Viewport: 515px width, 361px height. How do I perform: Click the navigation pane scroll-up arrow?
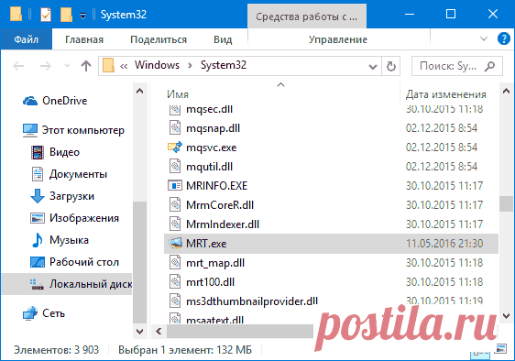[x=139, y=91]
